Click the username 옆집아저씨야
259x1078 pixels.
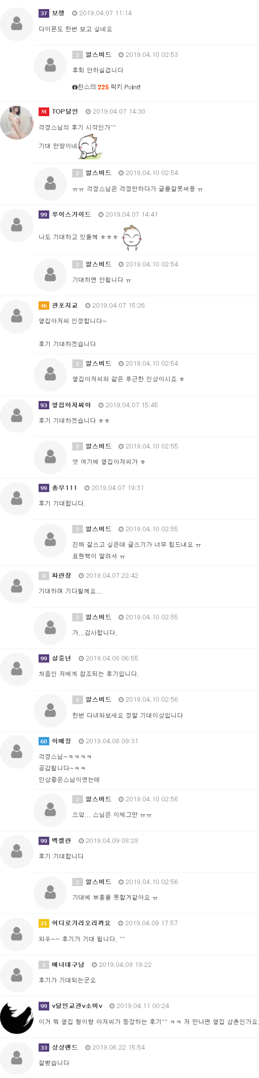point(71,405)
